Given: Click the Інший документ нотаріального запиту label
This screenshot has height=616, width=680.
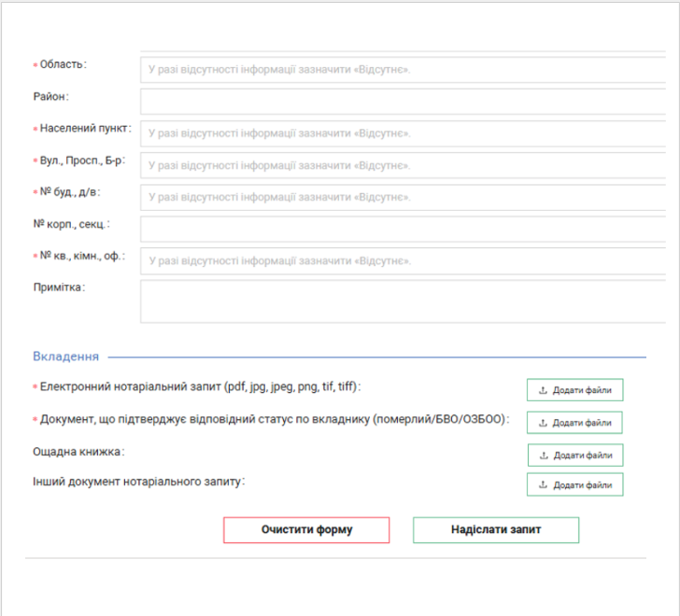Looking at the screenshot, I should point(139,481).
